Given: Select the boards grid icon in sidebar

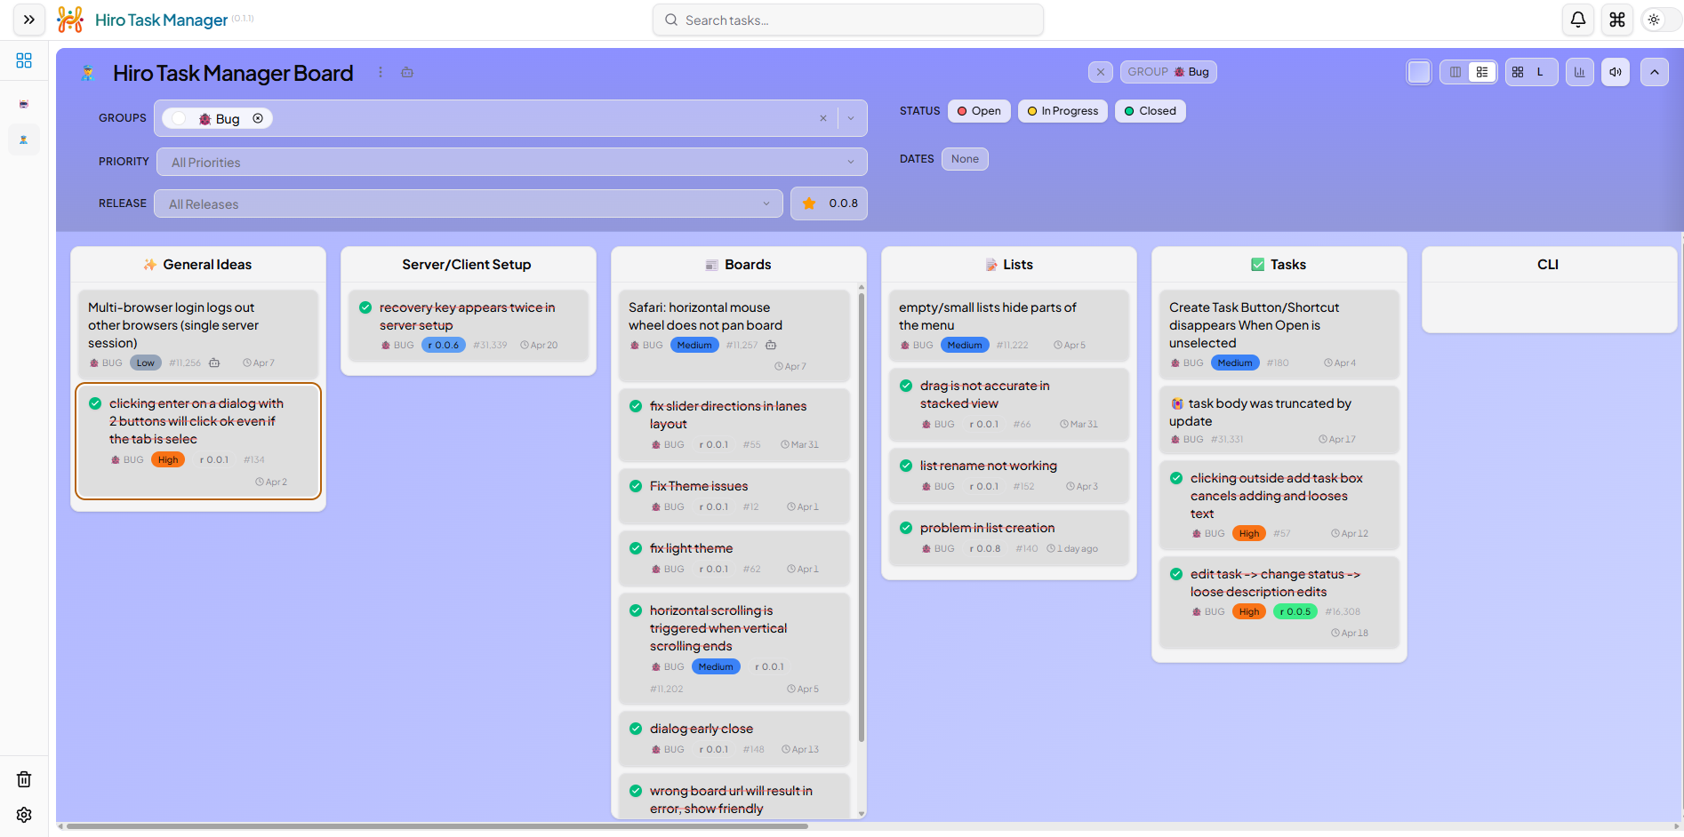Looking at the screenshot, I should pyautogui.click(x=24, y=60).
